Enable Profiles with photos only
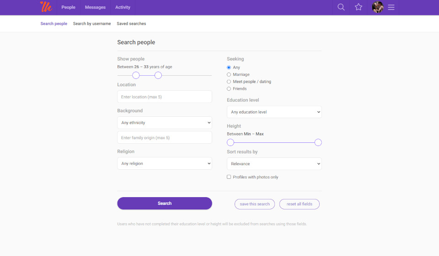Image resolution: width=439 pixels, height=256 pixels. (229, 177)
